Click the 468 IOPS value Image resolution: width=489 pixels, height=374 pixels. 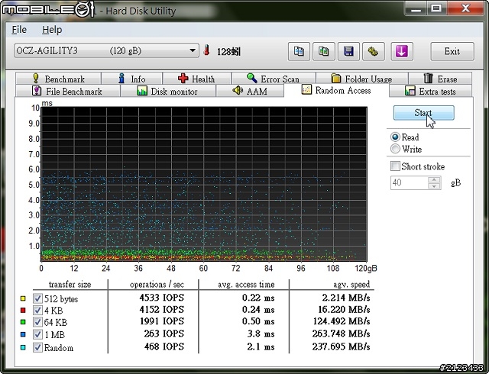click(164, 347)
